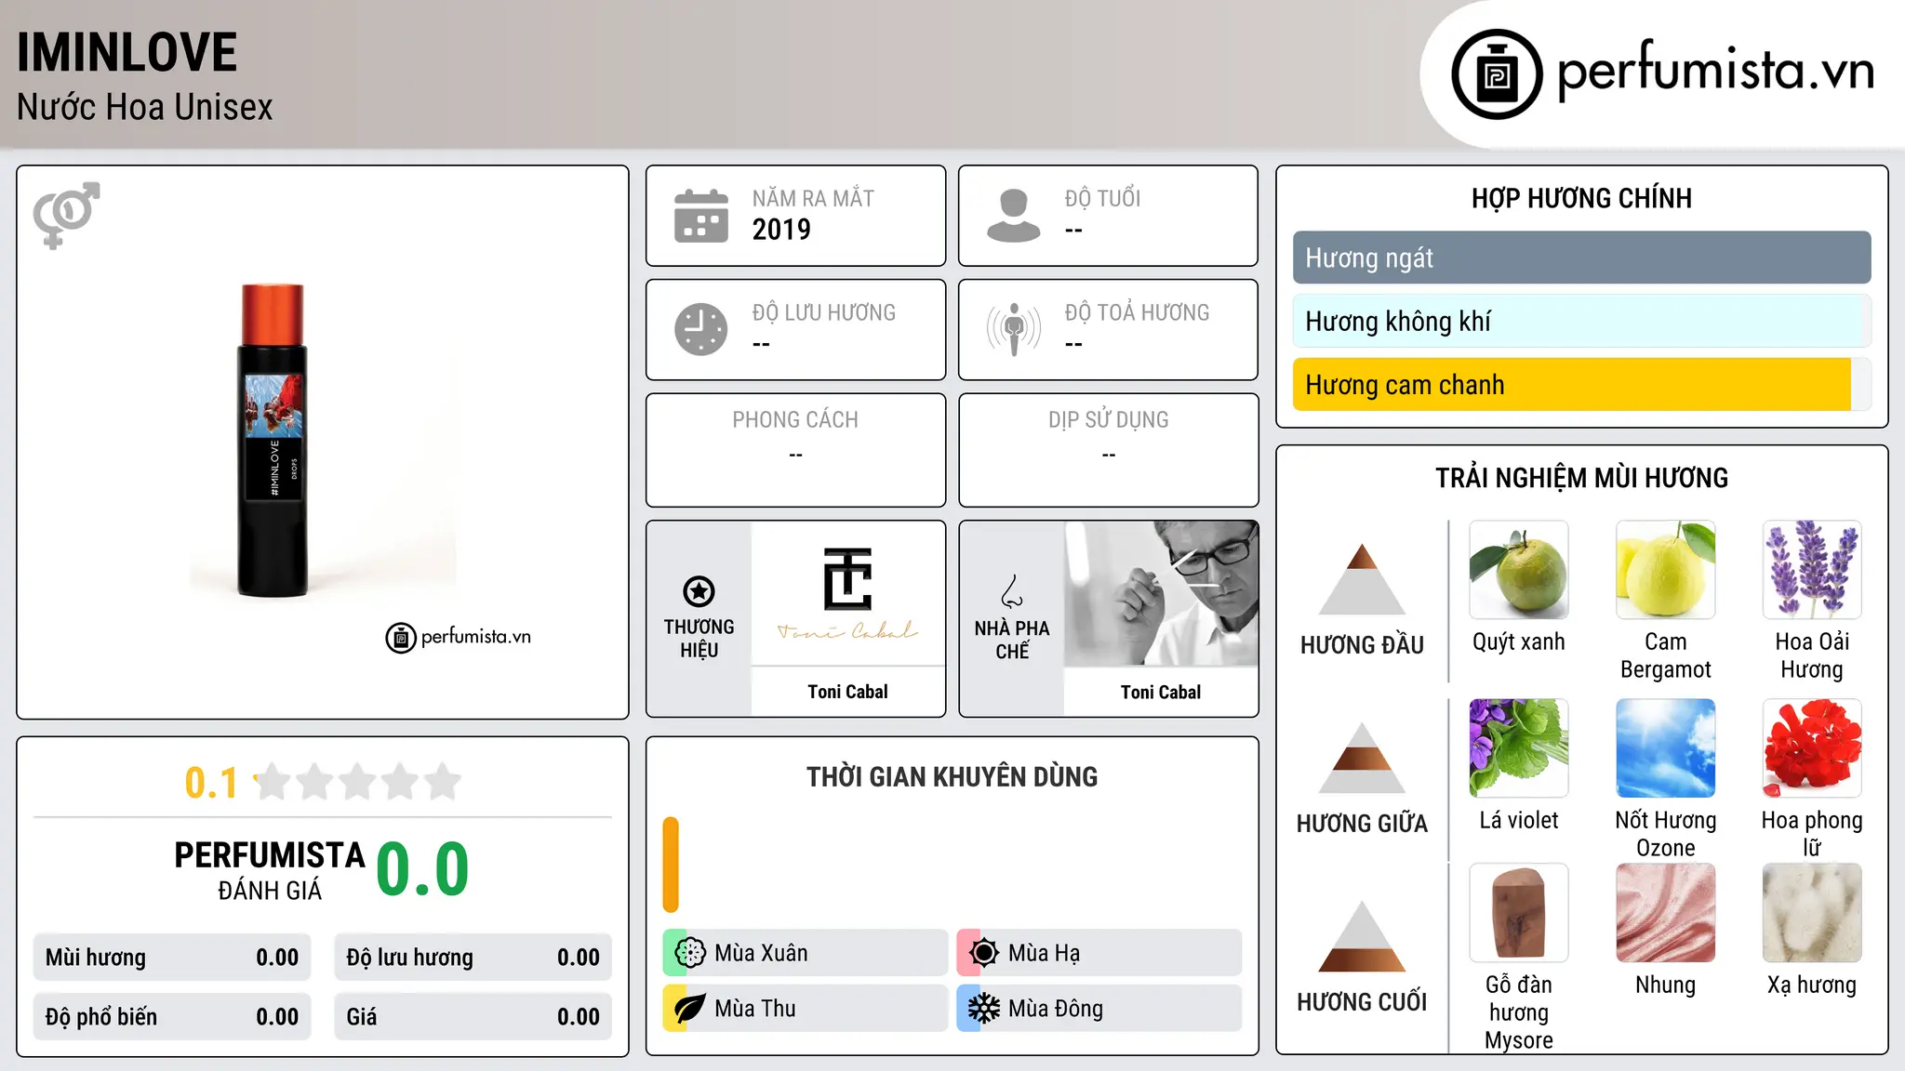Open the Nốt Hương Ozone sky image
The height and width of the screenshot is (1071, 1905).
(x=1666, y=748)
